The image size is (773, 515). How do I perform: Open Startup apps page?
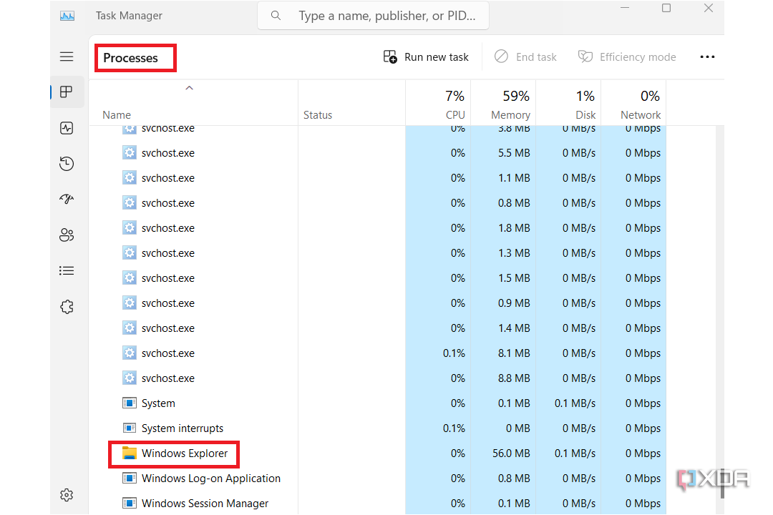pos(67,200)
